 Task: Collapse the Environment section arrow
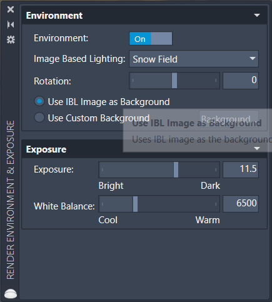[257, 16]
